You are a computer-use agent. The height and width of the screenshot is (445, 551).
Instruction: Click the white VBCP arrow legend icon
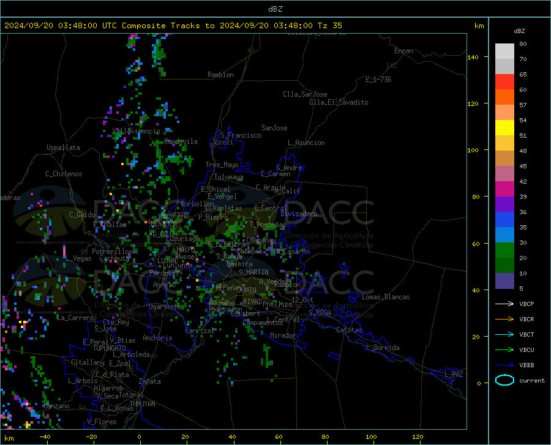504,304
